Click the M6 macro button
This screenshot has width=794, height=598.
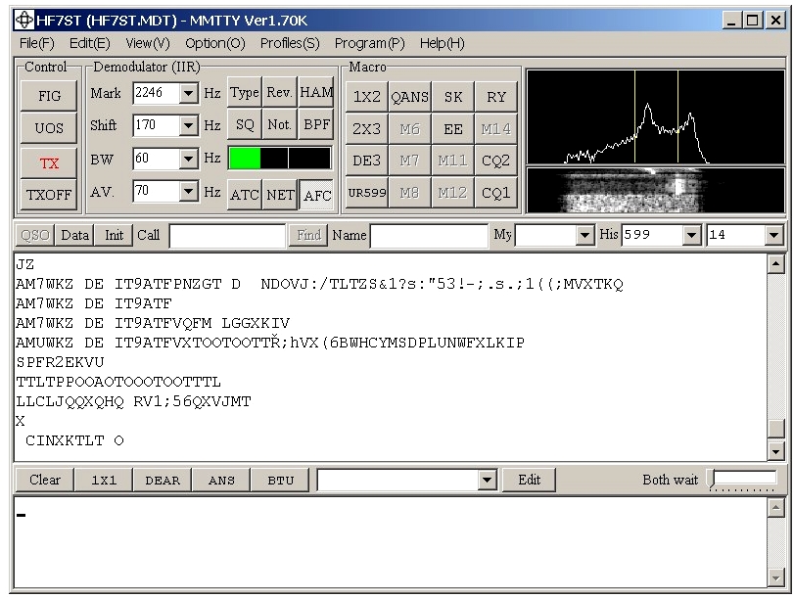pyautogui.click(x=409, y=128)
